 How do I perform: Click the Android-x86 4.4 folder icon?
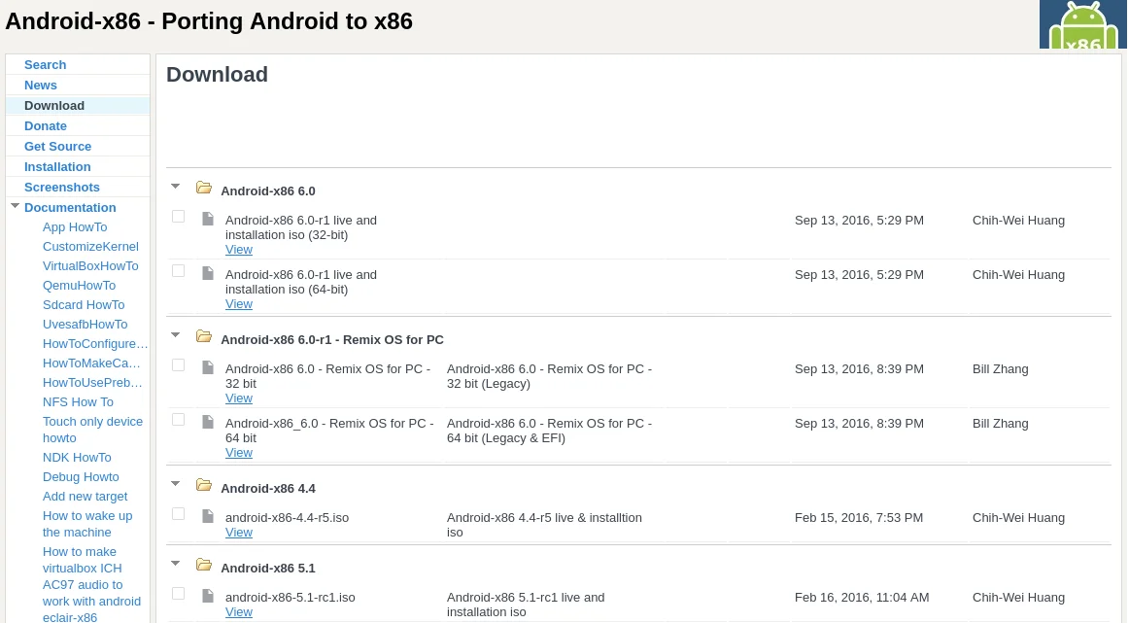coord(204,485)
